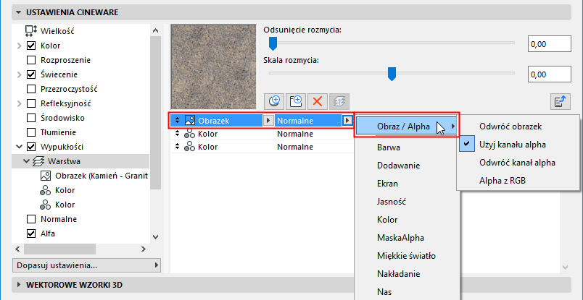Open the Dopasuj ustawienia... button

[x=86, y=265]
